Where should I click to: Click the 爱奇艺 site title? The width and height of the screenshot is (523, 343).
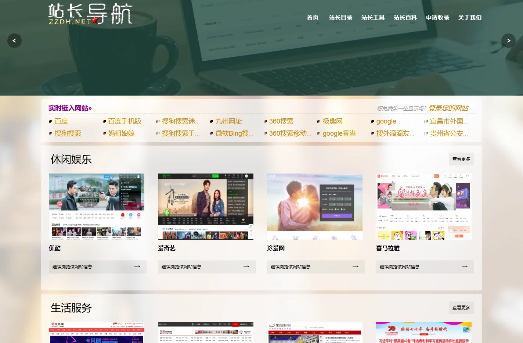[x=167, y=248]
